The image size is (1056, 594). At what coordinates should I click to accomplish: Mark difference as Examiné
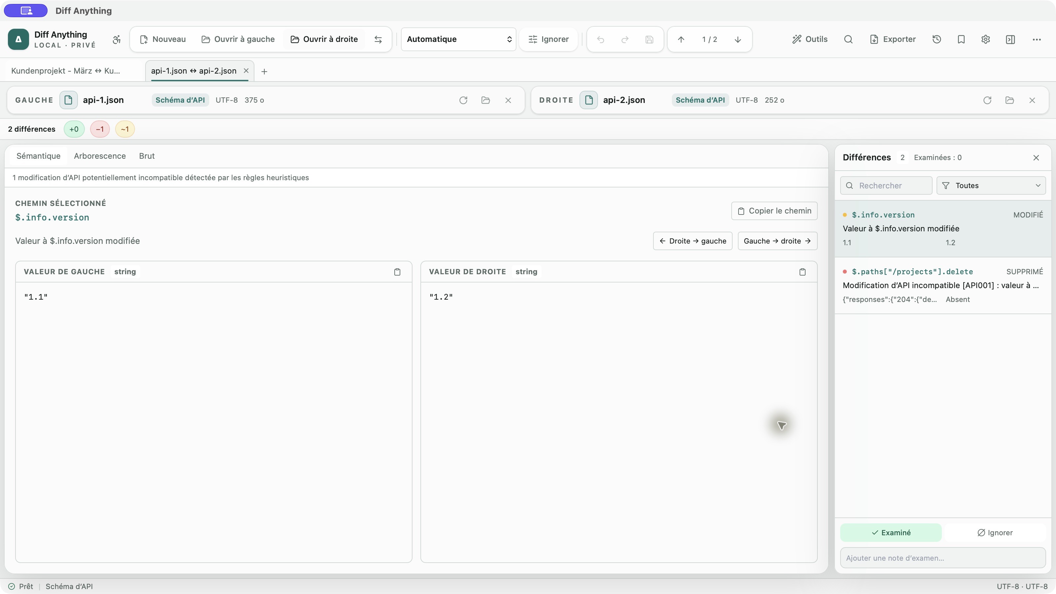(x=891, y=533)
